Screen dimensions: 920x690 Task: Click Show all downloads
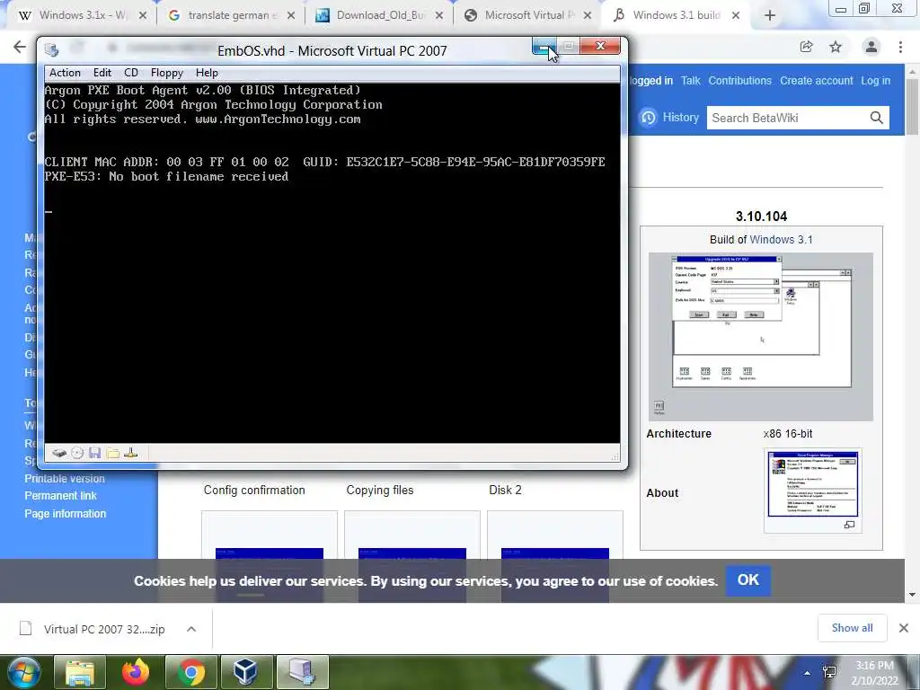(x=852, y=628)
